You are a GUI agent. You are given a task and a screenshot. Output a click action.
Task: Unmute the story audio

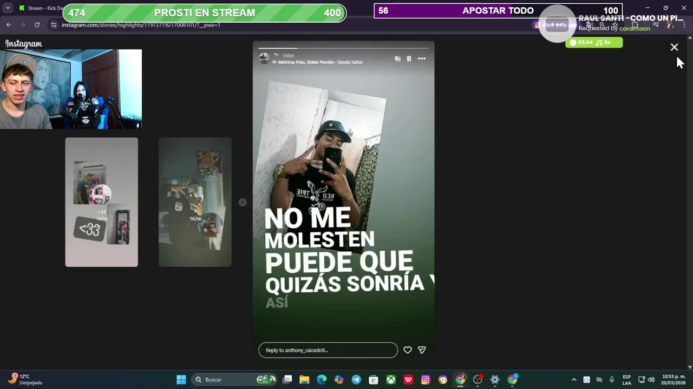click(397, 58)
